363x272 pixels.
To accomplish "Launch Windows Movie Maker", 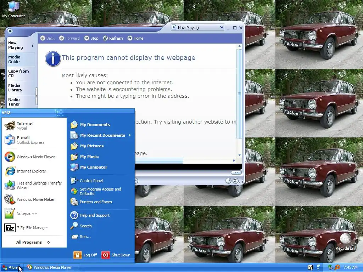I will click(x=34, y=199).
